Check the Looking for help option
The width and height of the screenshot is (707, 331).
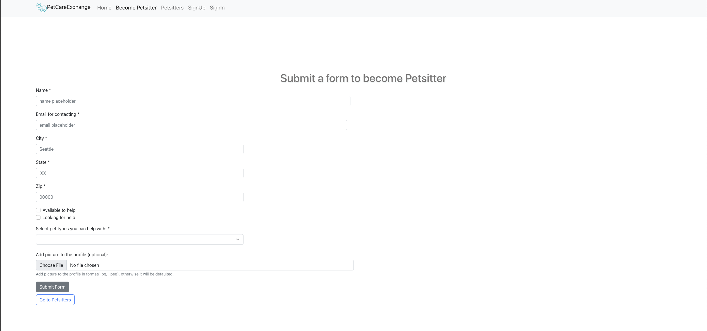[x=38, y=217]
